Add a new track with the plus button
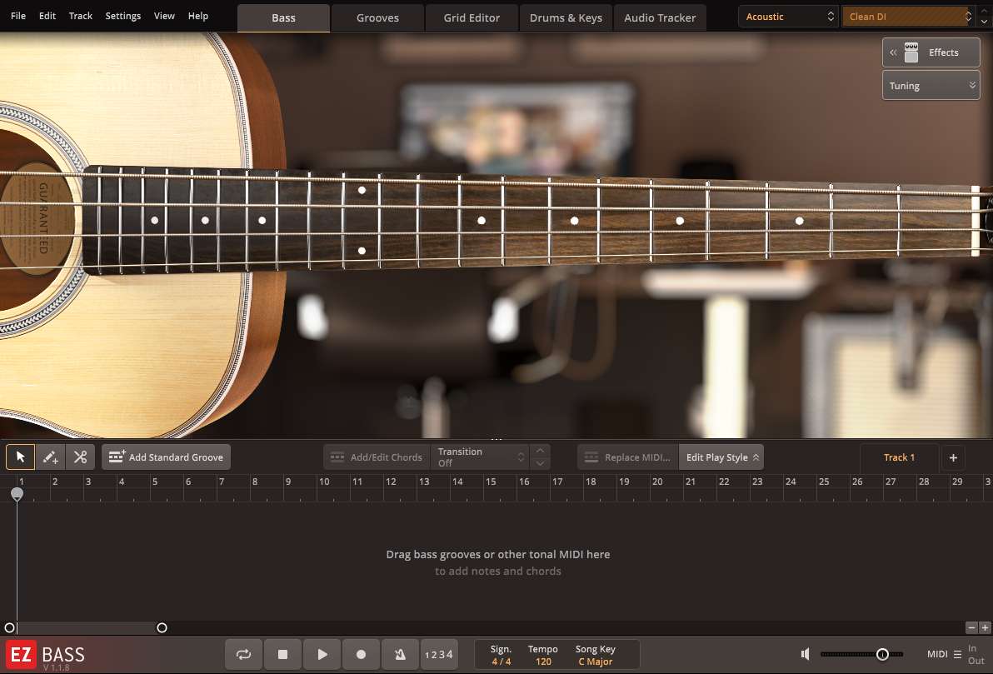Screen dimensions: 993x674 tap(953, 457)
